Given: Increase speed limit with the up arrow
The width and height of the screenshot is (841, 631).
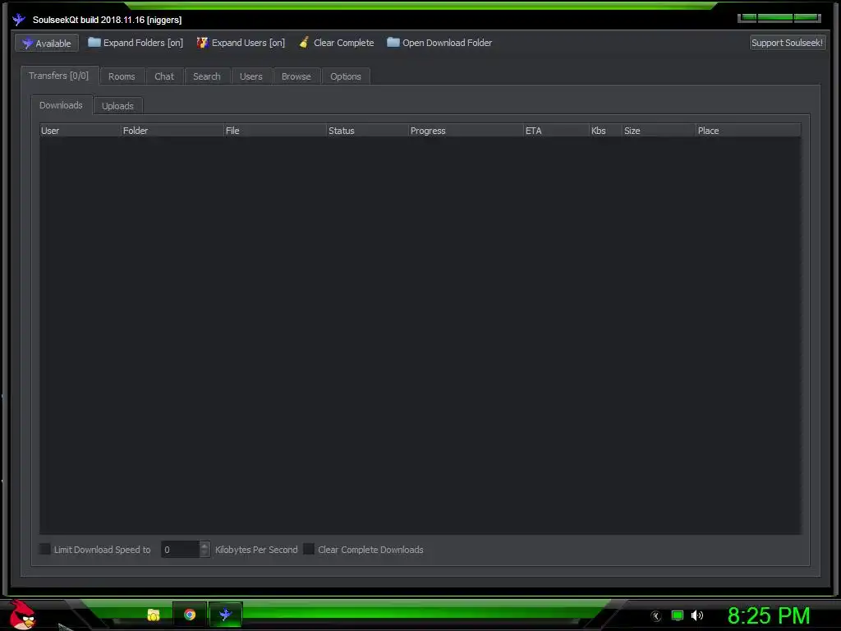Looking at the screenshot, I should coord(205,546).
